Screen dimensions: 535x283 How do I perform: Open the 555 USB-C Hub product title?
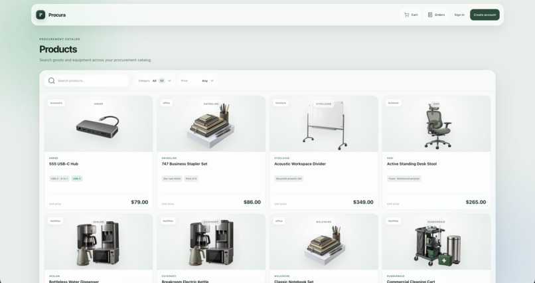click(64, 164)
